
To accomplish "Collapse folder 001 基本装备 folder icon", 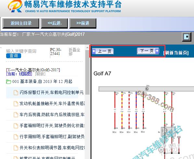I will [8, 82].
